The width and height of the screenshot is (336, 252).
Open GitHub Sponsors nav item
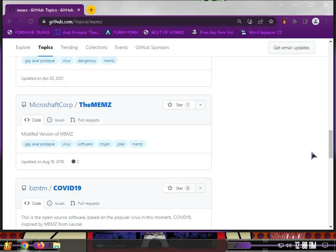point(152,47)
